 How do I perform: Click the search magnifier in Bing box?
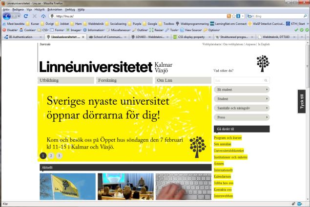(305, 16)
